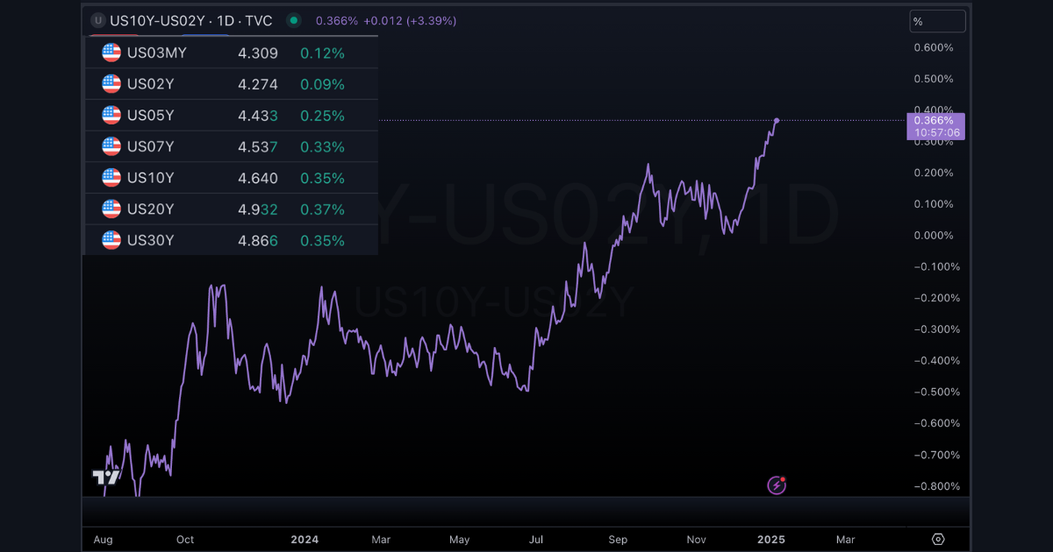Click the 0.000% price scale level
This screenshot has height=552, width=1053.
pos(934,235)
